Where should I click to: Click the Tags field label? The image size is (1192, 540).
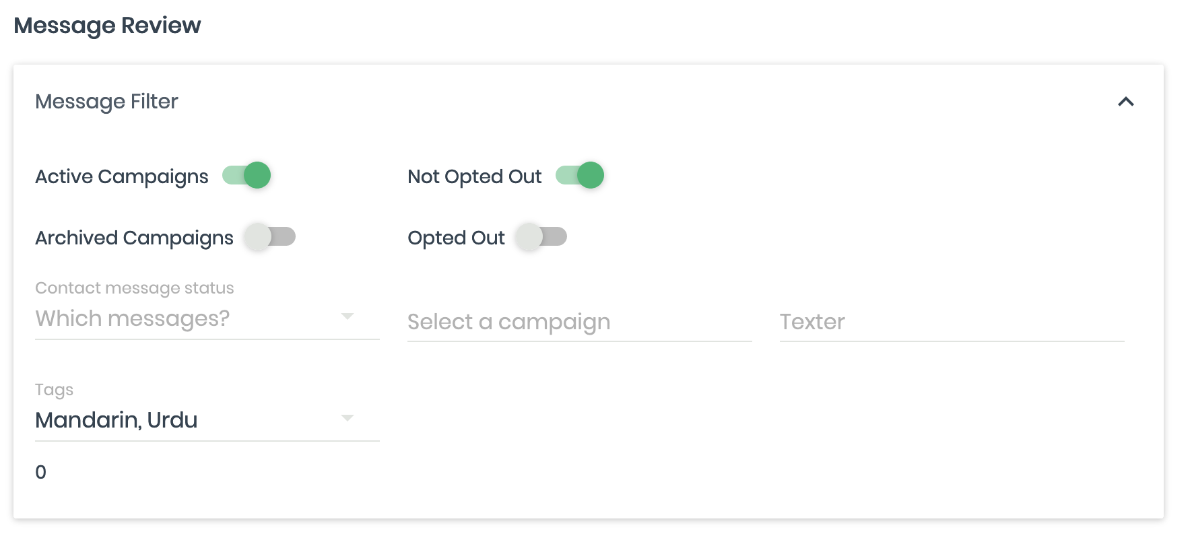click(54, 390)
